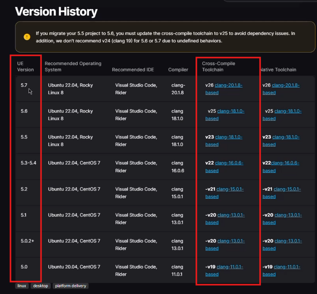The height and width of the screenshot is (294, 317).
Task: Select the Recommended Operating System column header
Action: pos(73,67)
